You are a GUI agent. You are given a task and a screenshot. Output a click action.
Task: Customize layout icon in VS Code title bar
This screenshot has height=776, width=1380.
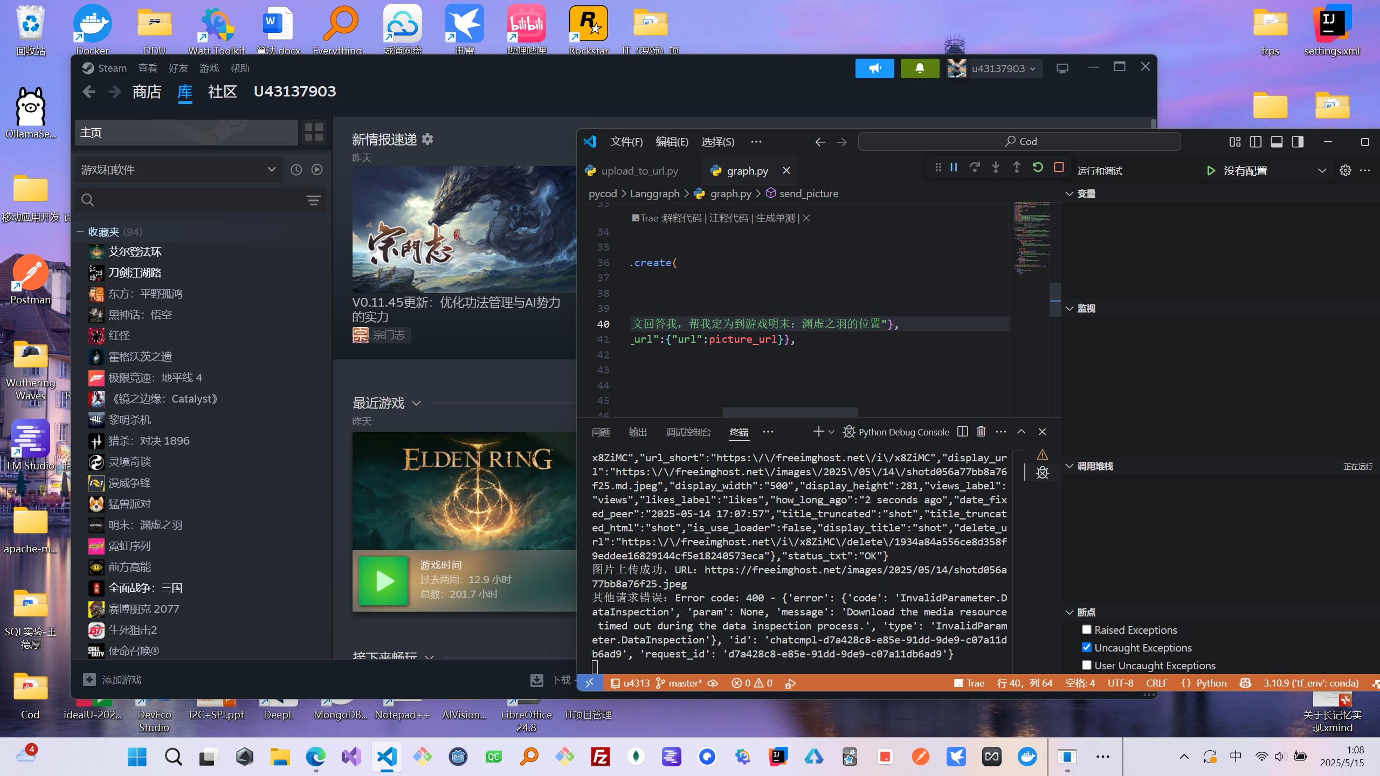(x=1234, y=142)
